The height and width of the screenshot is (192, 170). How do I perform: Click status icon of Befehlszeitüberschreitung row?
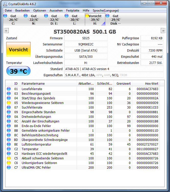(9, 135)
